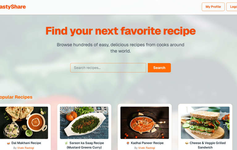The image size is (237, 150).
Task: Open the Dal Makhani recipe photo
Action: pos(24,123)
